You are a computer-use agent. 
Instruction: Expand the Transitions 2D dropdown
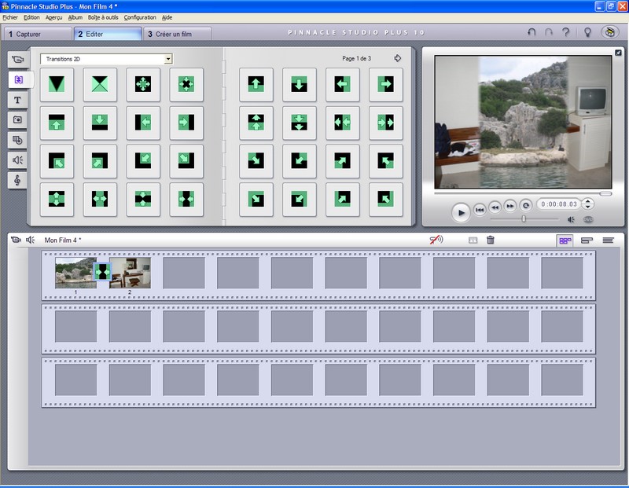pyautogui.click(x=168, y=59)
